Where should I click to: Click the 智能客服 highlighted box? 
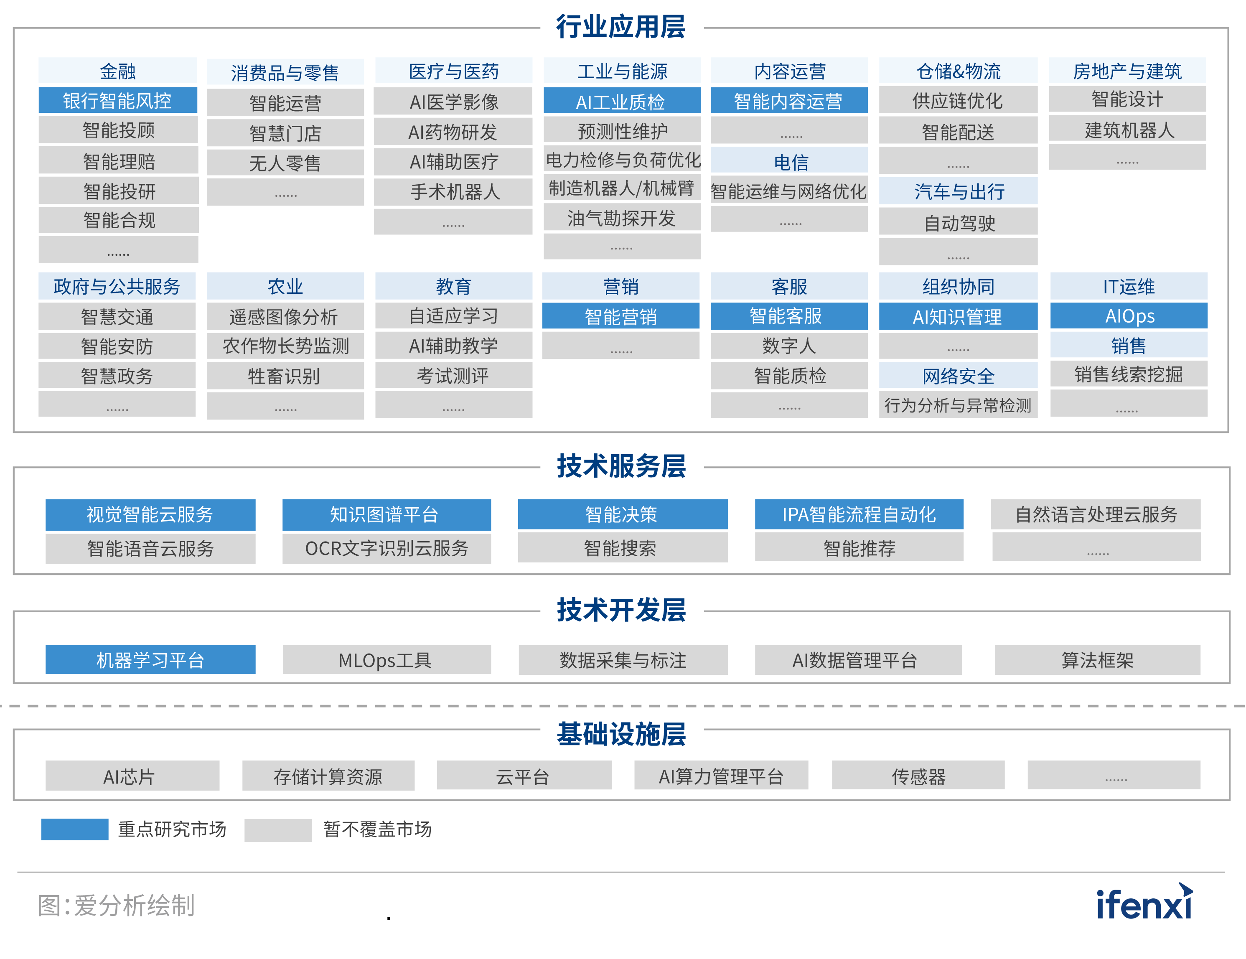[789, 315]
